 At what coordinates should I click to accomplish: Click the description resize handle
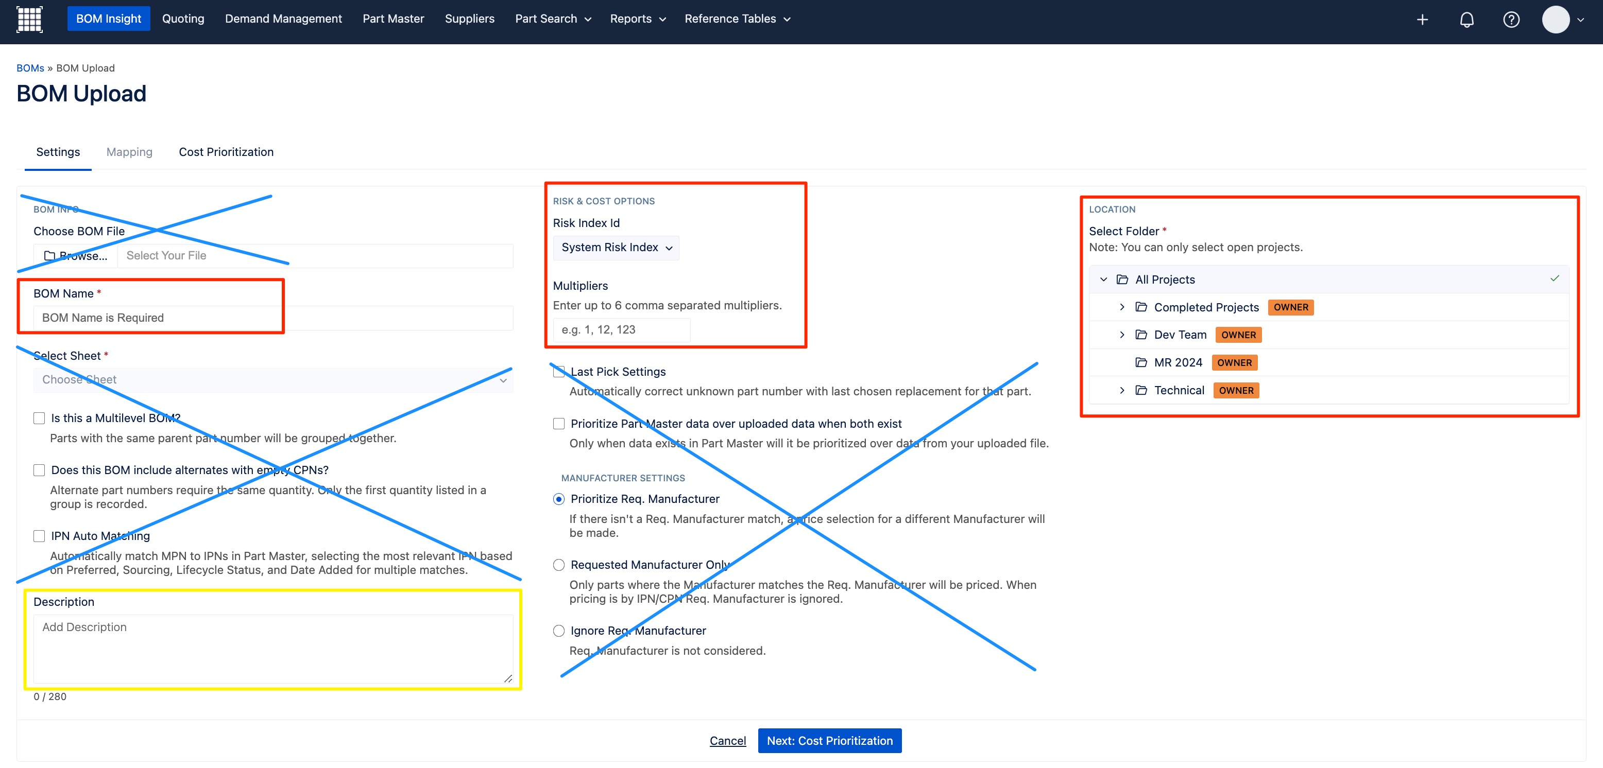[x=508, y=678]
